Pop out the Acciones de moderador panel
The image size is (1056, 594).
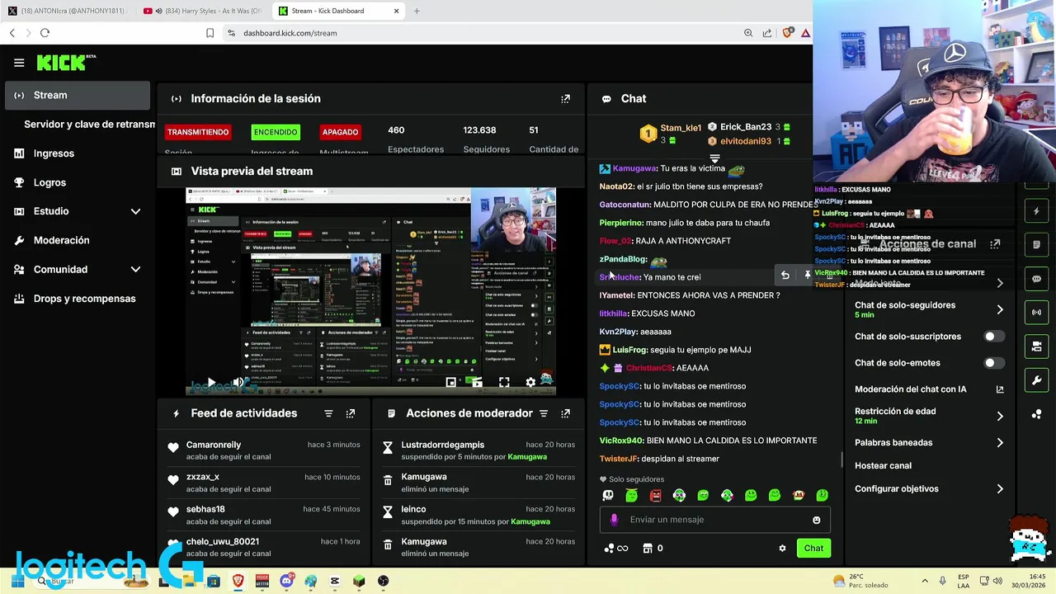coord(565,413)
